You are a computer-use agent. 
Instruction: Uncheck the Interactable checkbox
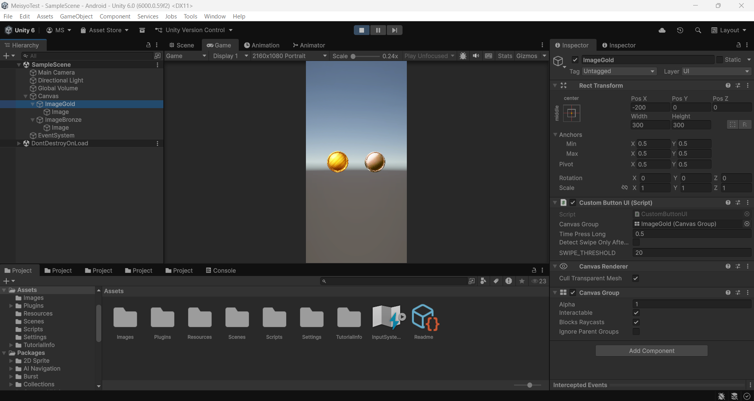click(636, 313)
